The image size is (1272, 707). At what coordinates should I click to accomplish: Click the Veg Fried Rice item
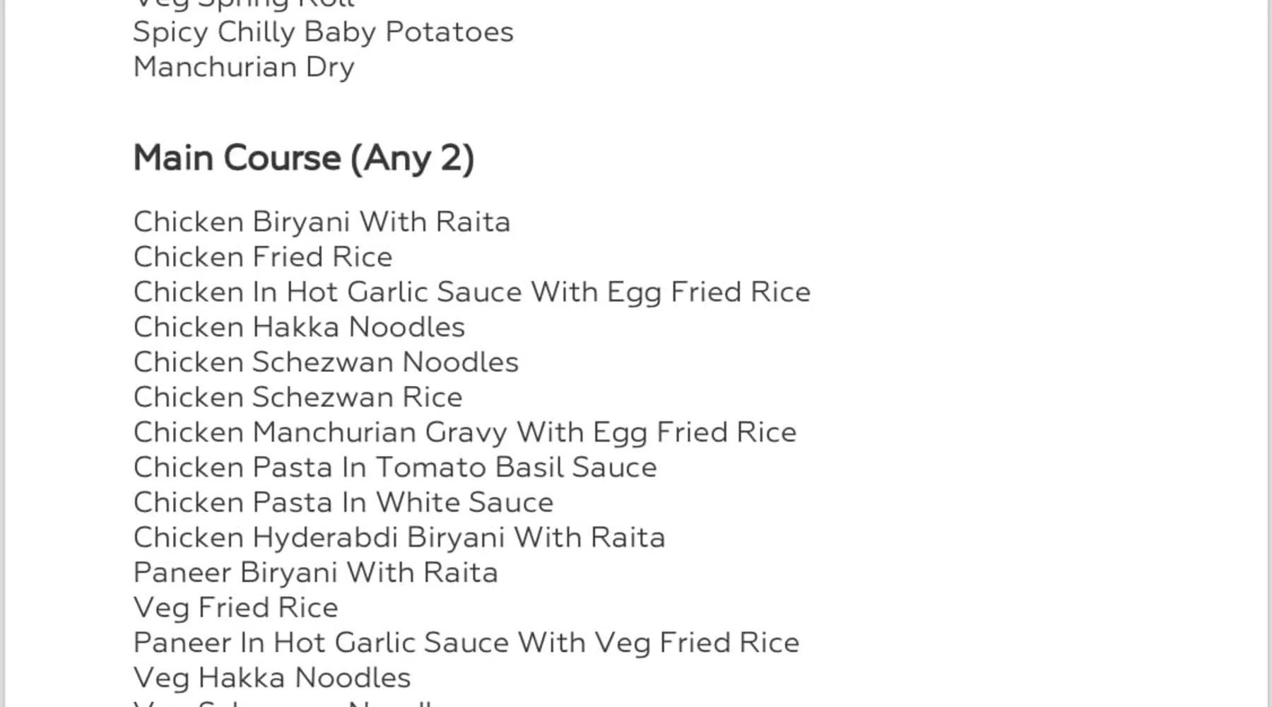(235, 608)
